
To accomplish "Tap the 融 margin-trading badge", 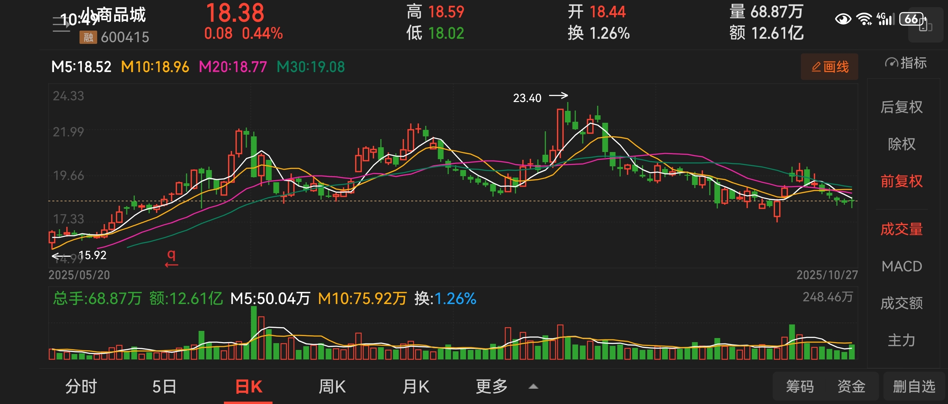I will [88, 37].
